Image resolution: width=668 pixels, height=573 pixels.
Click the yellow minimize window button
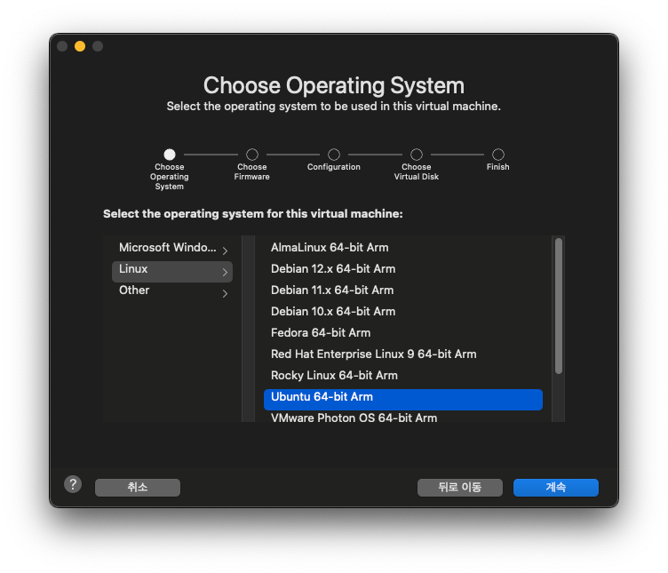pos(80,46)
